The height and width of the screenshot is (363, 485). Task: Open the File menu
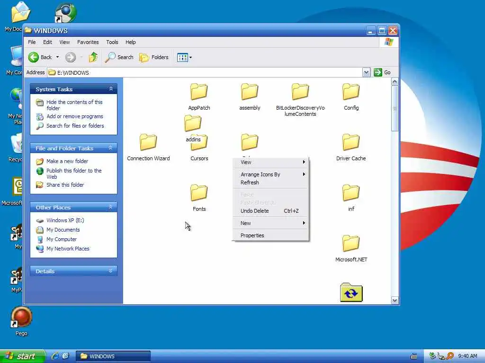click(32, 42)
